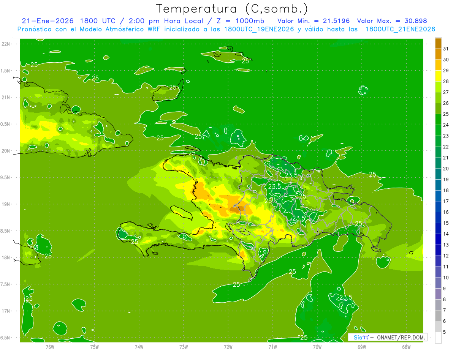Screen dimensions: 456x352
Task: Click the '31' value on color legend
Action: 446,49
